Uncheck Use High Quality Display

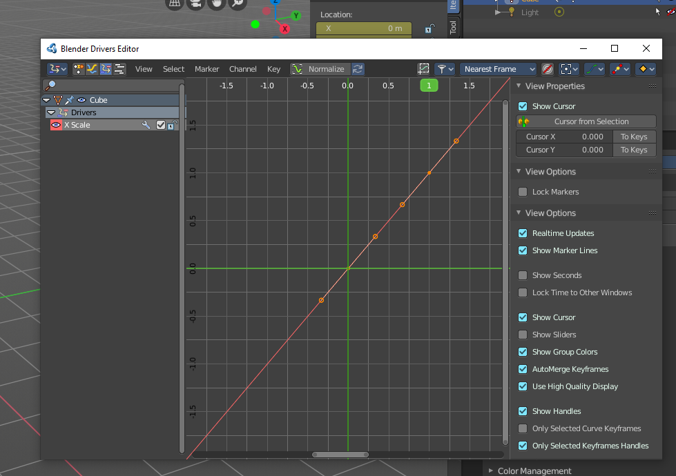523,386
